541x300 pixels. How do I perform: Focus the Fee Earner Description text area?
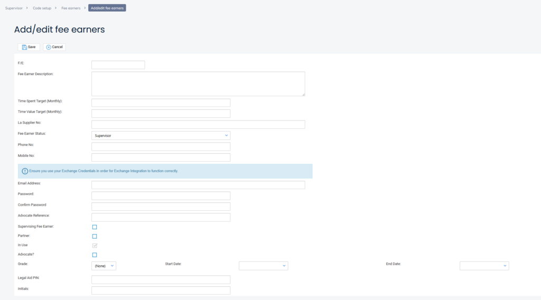pos(198,84)
